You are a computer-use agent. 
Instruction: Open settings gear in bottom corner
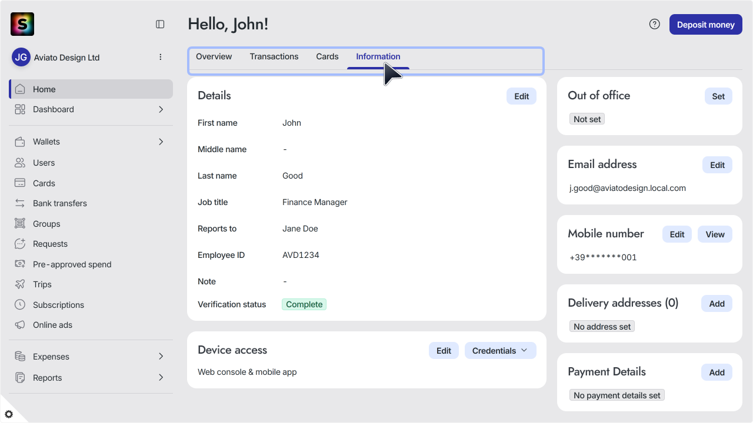pos(9,414)
